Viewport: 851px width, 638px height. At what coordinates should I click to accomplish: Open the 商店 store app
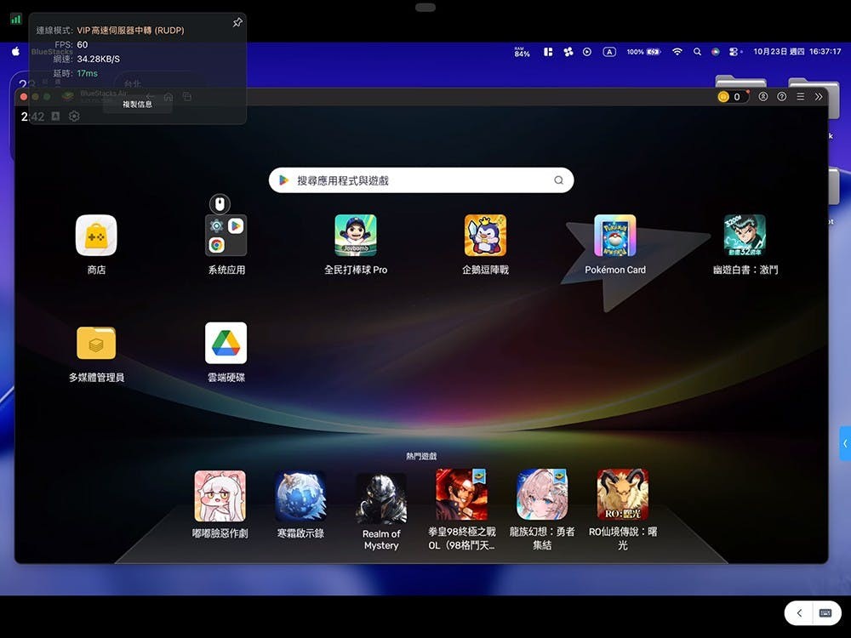click(x=96, y=236)
